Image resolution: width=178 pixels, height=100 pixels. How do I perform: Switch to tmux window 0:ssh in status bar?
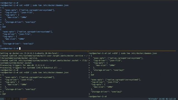point(8,99)
